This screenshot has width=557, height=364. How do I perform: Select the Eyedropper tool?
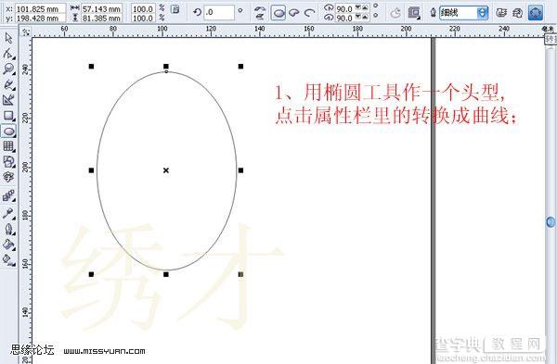pos(8,213)
